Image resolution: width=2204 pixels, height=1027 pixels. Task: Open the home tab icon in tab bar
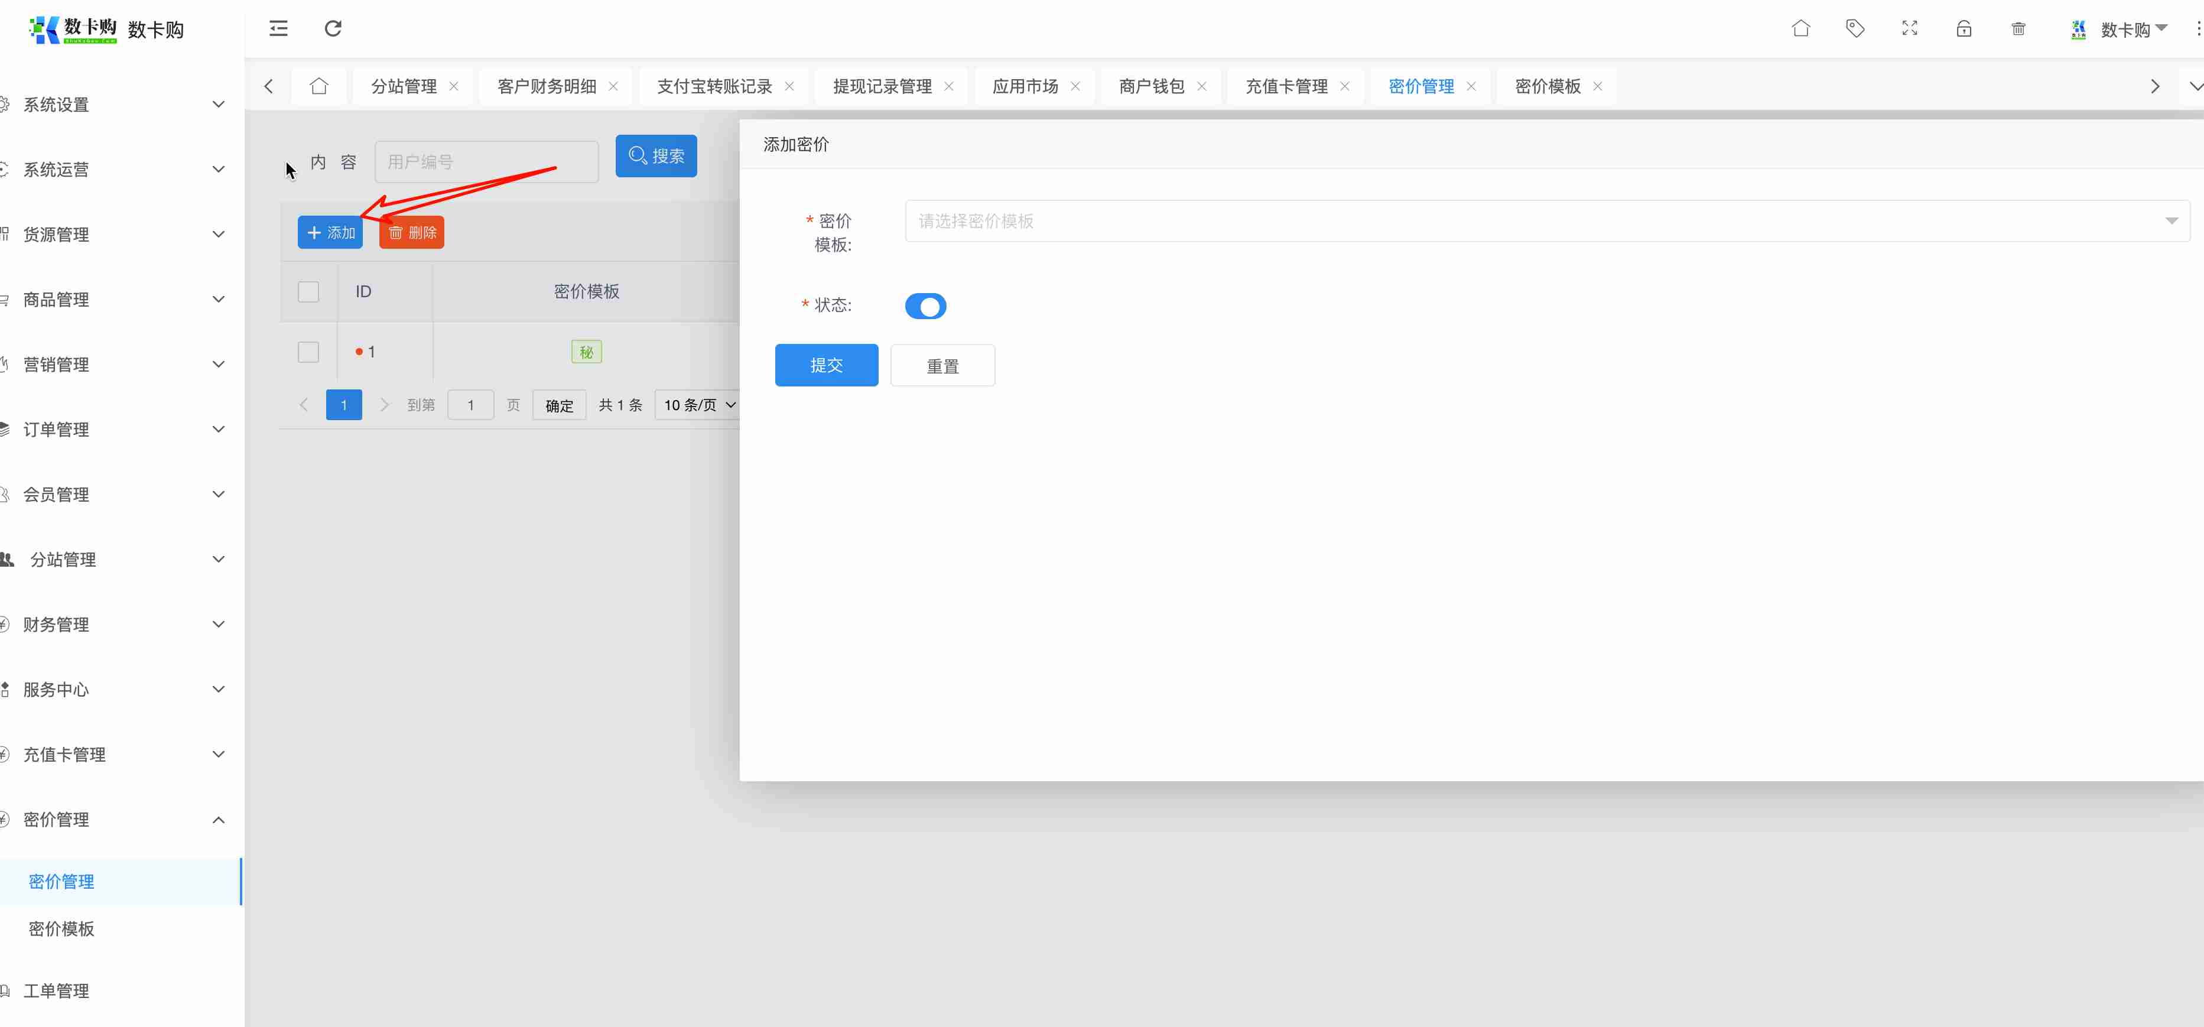point(319,86)
